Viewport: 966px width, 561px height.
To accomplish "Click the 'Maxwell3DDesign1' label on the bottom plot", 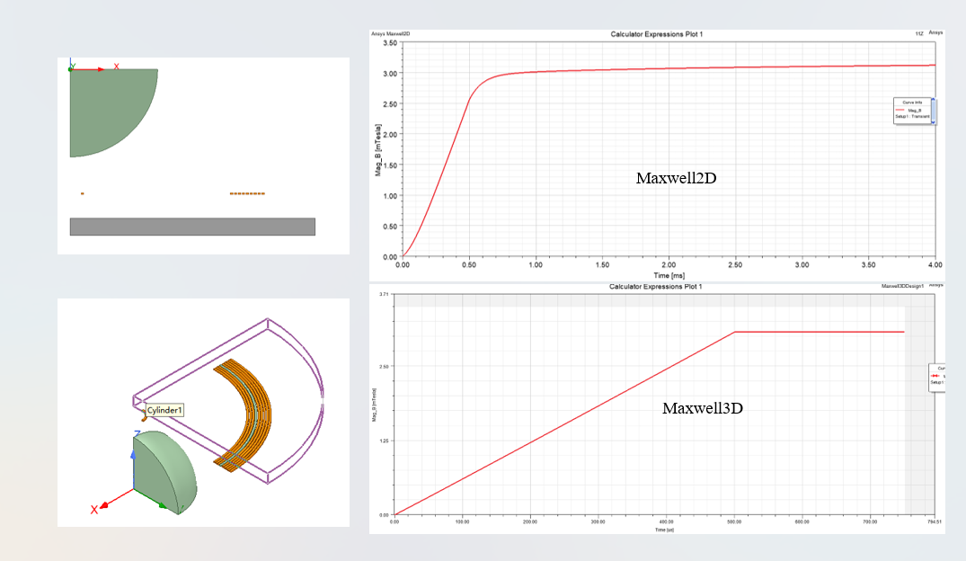I will click(x=902, y=286).
